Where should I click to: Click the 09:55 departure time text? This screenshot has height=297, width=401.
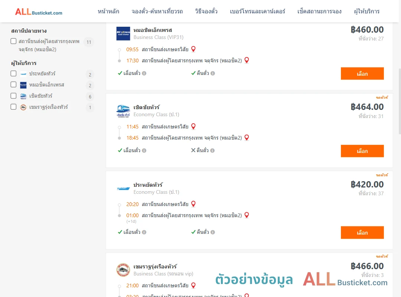pos(132,49)
